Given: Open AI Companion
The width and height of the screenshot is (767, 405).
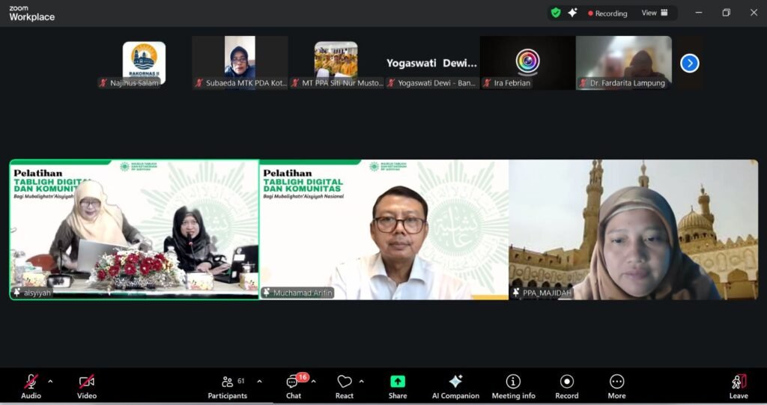Looking at the screenshot, I should (x=455, y=386).
